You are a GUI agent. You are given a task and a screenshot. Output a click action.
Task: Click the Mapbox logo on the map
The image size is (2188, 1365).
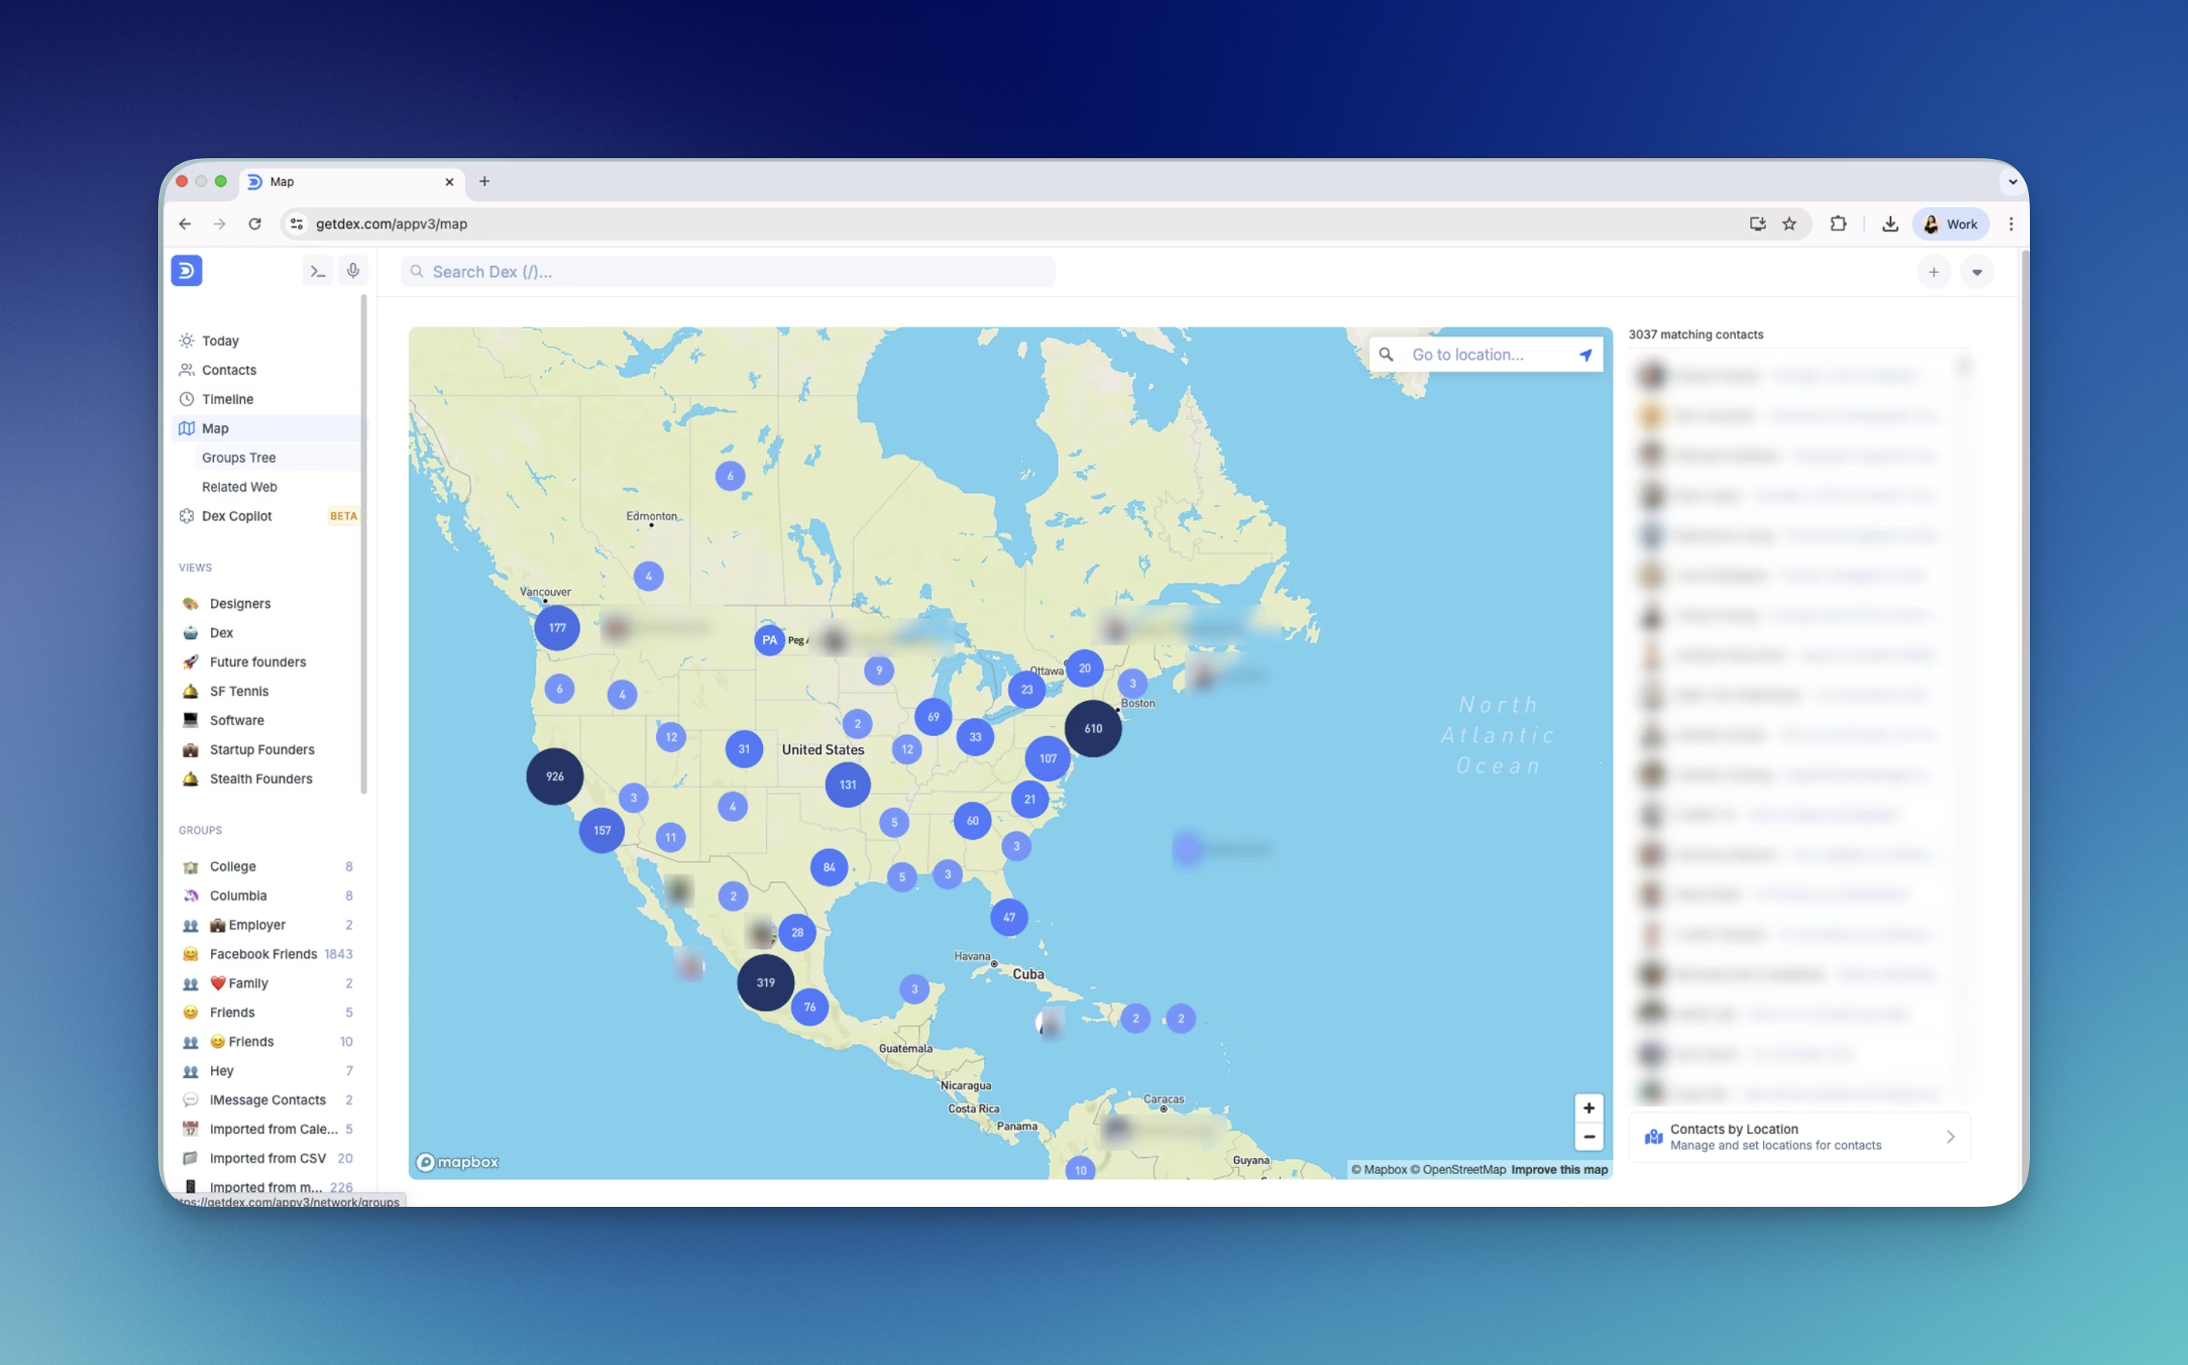click(457, 1162)
